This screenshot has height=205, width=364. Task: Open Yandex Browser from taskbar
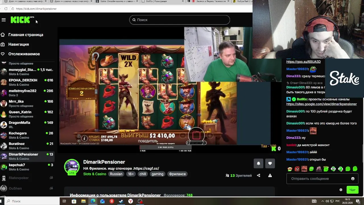pyautogui.click(x=131, y=201)
